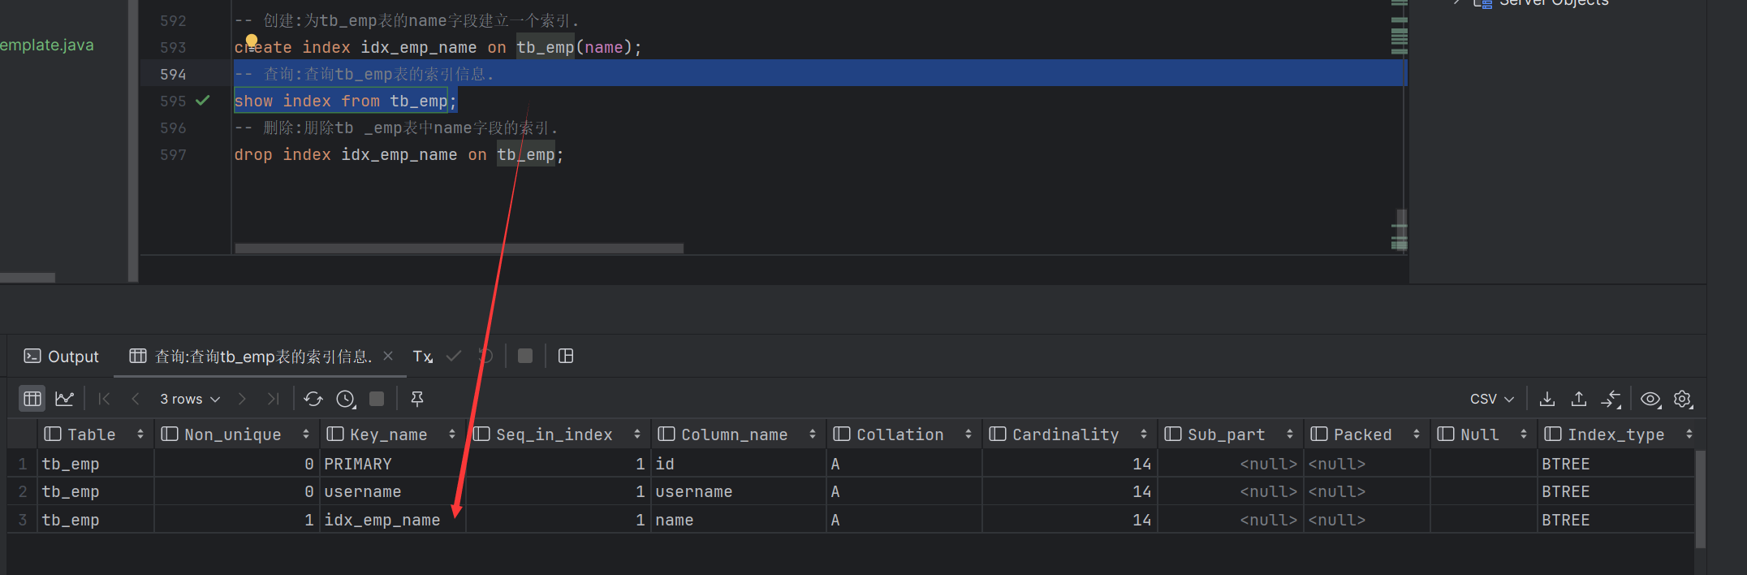This screenshot has width=1747, height=575.
Task: Click username in Column_name column
Action: (x=738, y=491)
